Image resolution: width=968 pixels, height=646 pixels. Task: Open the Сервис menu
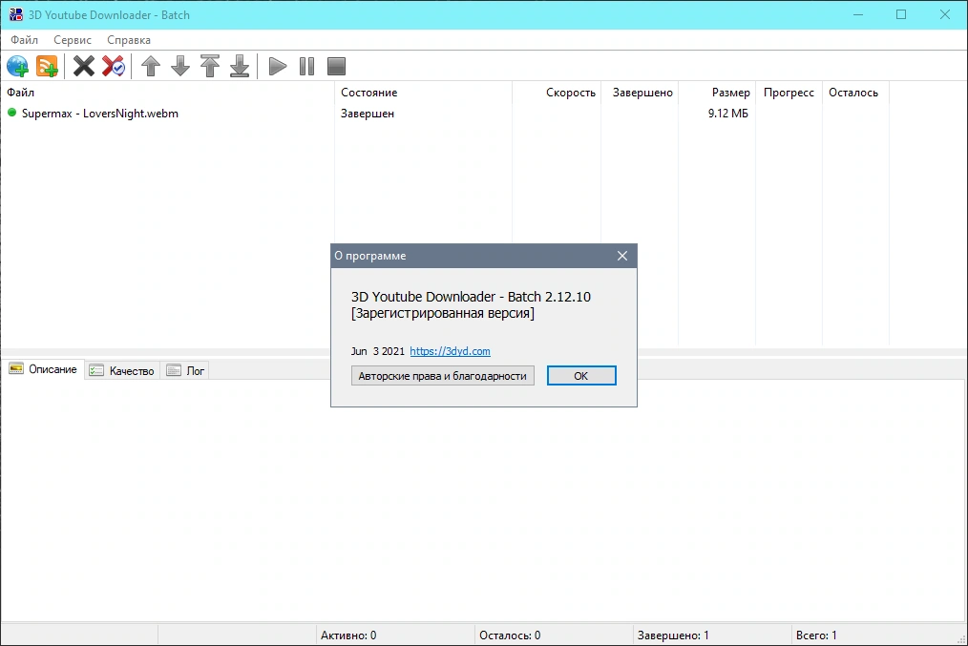[x=73, y=40]
